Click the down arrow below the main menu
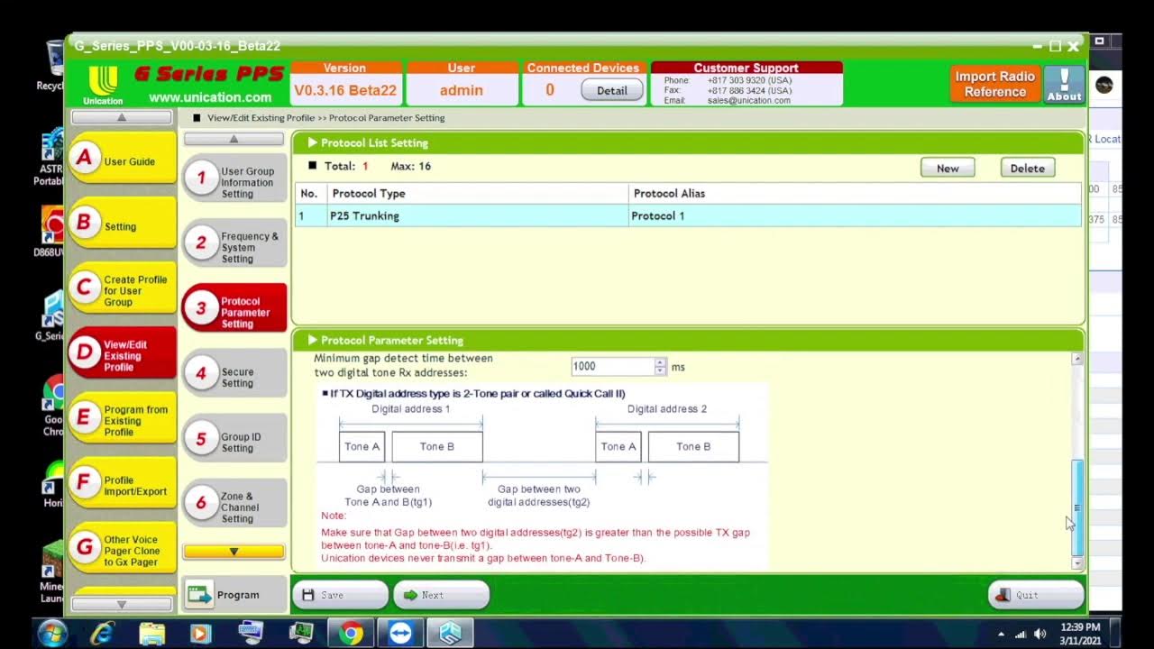 [122, 604]
